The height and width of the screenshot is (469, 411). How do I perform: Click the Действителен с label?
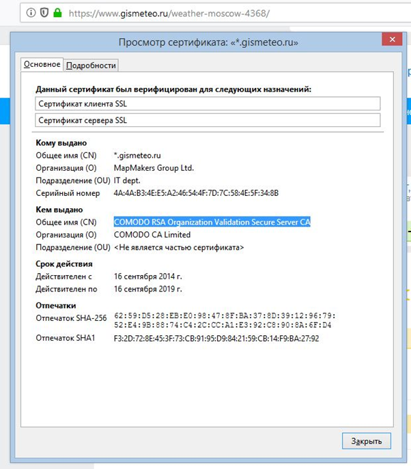click(63, 276)
